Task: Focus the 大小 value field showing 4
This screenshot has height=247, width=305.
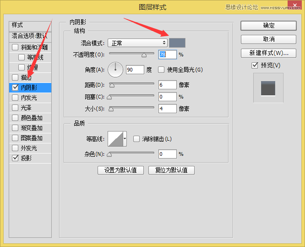Action: [168, 109]
